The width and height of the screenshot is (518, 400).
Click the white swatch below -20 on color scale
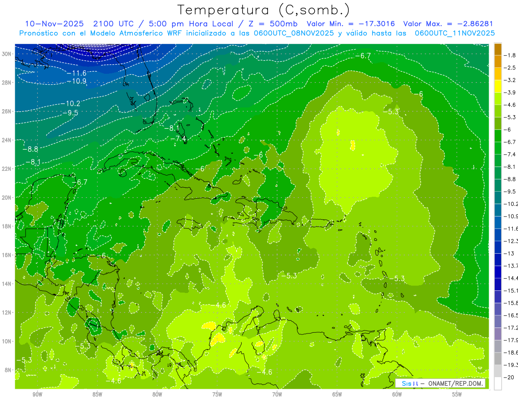[498, 384]
